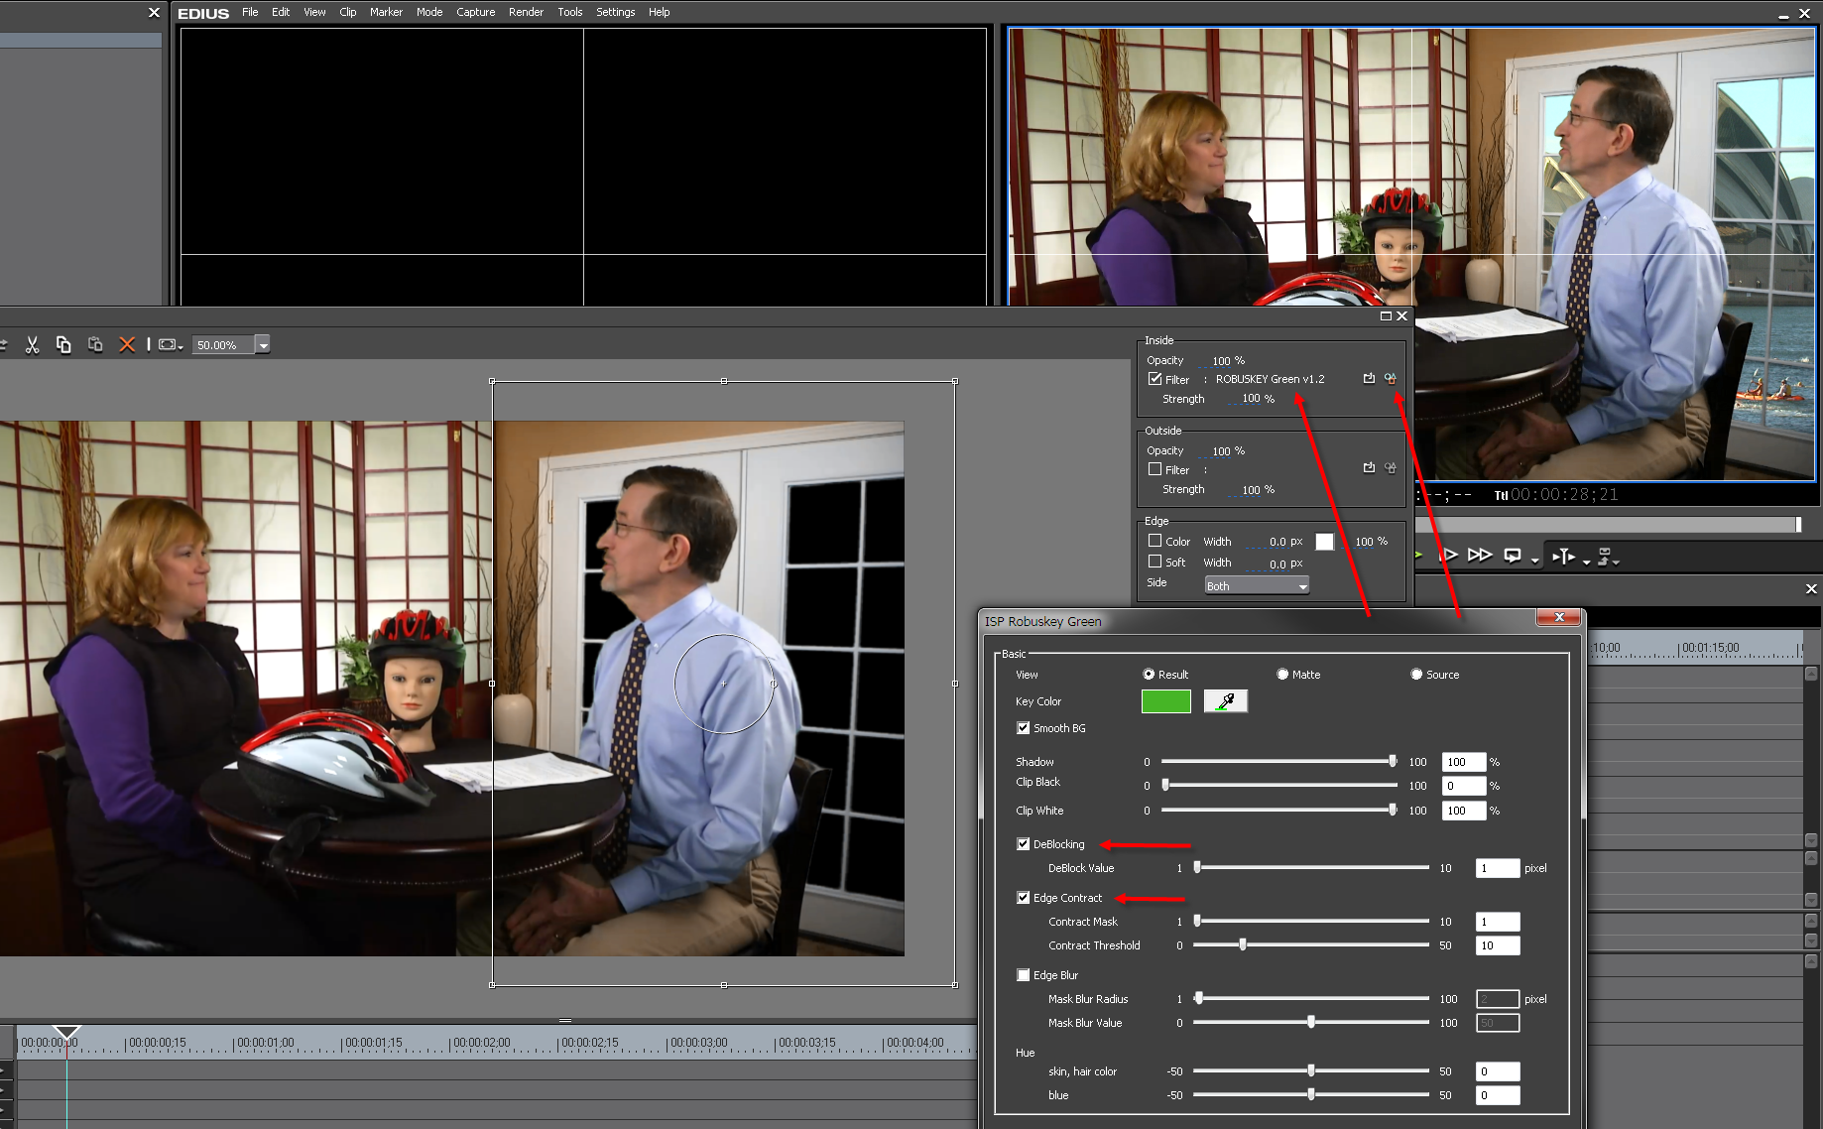The image size is (1823, 1129).
Task: Uncheck the DeBlocking checkbox
Action: 1023,844
